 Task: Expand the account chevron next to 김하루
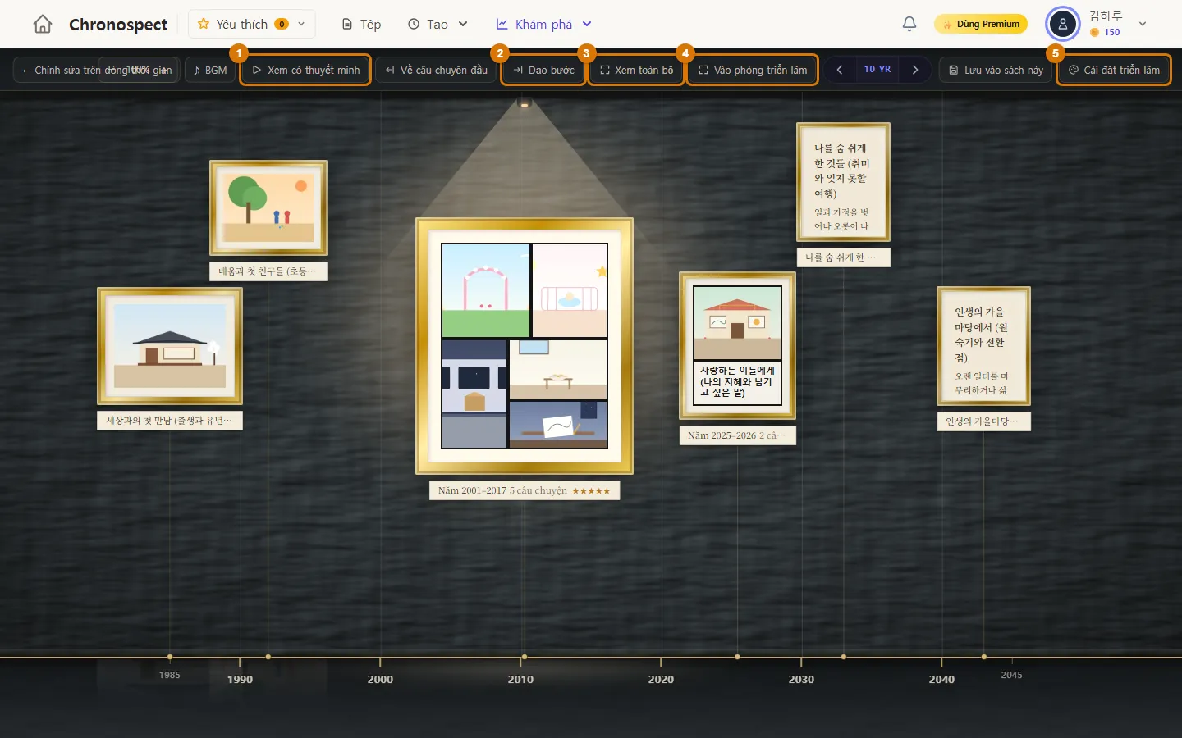click(x=1143, y=24)
